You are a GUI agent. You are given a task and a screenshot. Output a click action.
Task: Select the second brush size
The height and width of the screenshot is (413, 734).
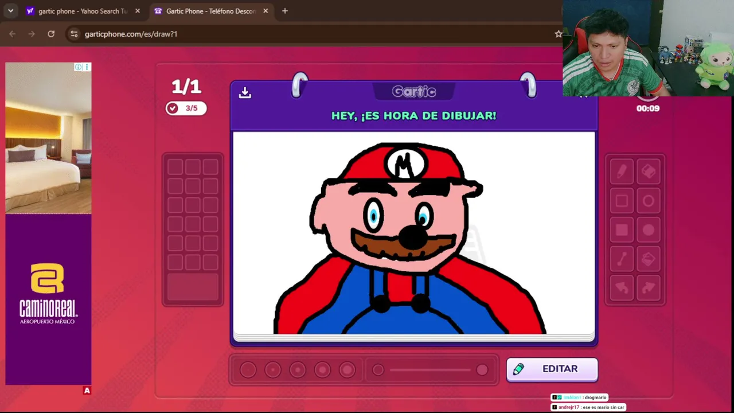point(273,370)
